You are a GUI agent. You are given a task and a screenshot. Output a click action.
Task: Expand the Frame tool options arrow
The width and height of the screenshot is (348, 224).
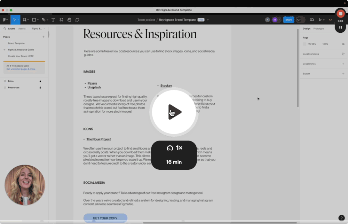click(28, 20)
